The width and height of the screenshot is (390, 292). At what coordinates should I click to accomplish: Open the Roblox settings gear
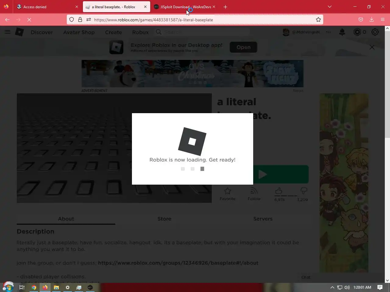[375, 32]
